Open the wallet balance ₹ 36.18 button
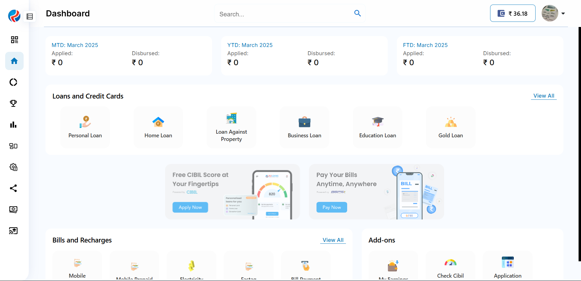This screenshot has height=281, width=581. tap(513, 13)
